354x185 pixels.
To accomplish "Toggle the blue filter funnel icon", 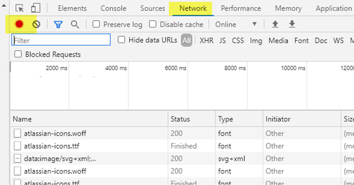I will click(58, 24).
